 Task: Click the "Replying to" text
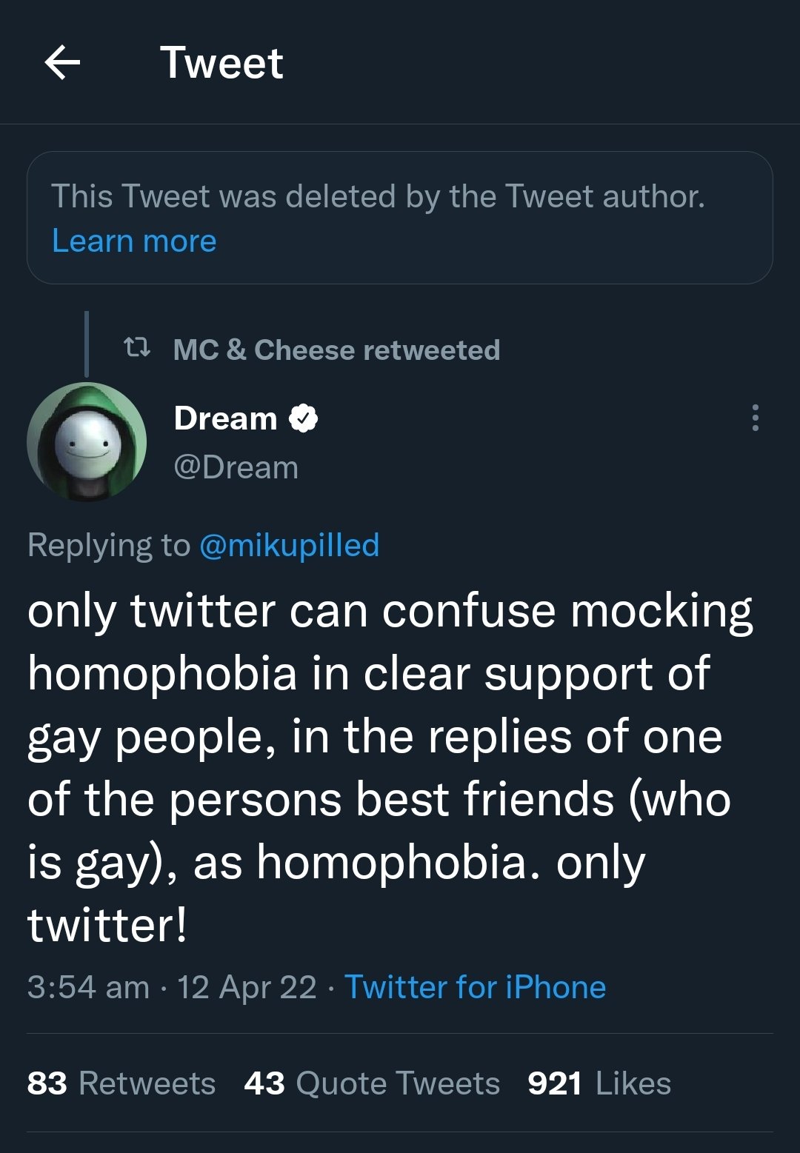point(108,545)
